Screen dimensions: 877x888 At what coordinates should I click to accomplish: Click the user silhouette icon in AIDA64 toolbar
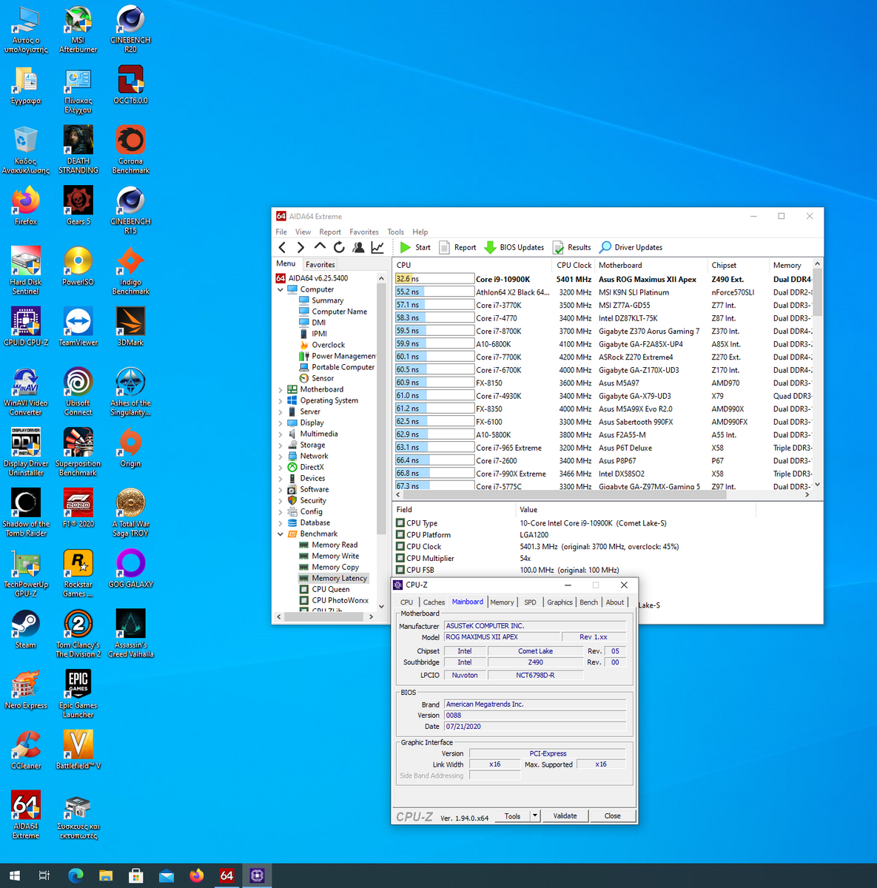pyautogui.click(x=358, y=247)
